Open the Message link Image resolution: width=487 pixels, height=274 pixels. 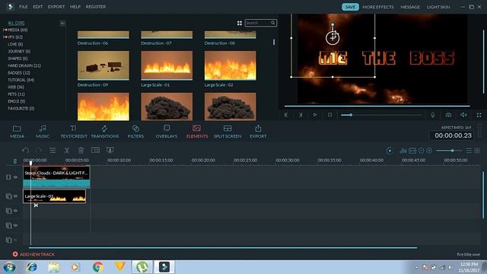click(410, 7)
